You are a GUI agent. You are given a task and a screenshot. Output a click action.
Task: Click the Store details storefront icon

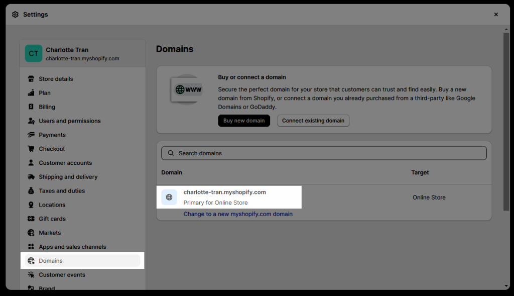31,79
